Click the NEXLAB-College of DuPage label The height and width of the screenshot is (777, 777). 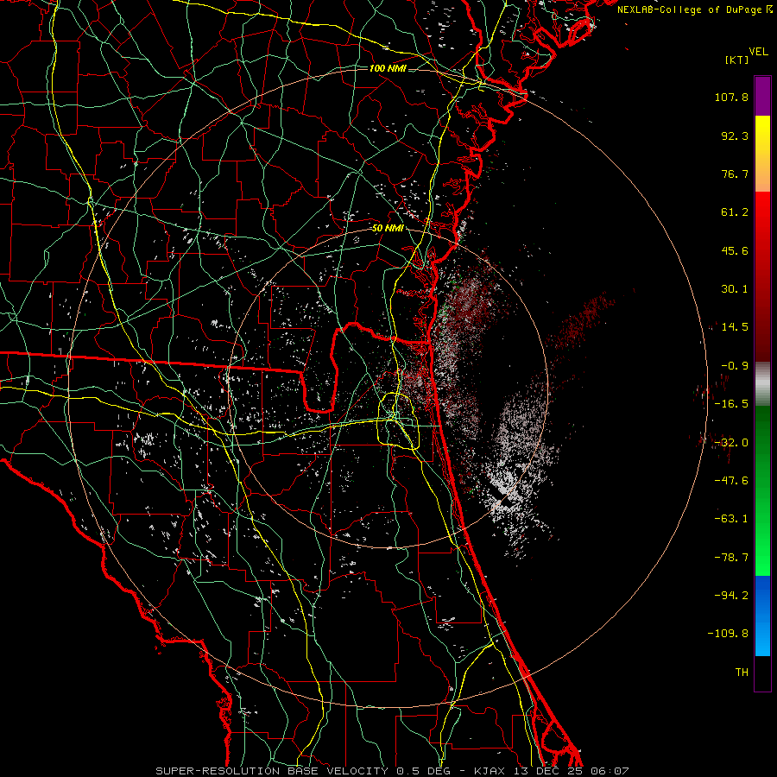click(689, 9)
